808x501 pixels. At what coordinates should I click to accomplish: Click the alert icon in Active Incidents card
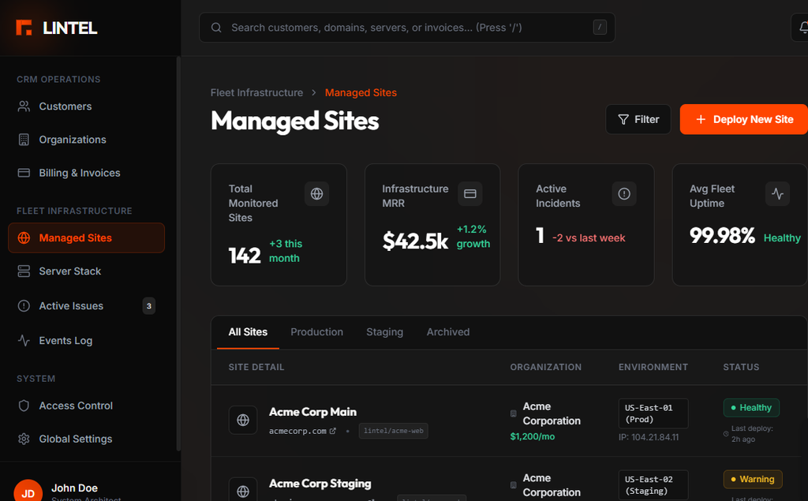(x=624, y=194)
